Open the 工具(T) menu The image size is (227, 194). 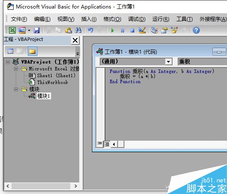tap(184, 19)
